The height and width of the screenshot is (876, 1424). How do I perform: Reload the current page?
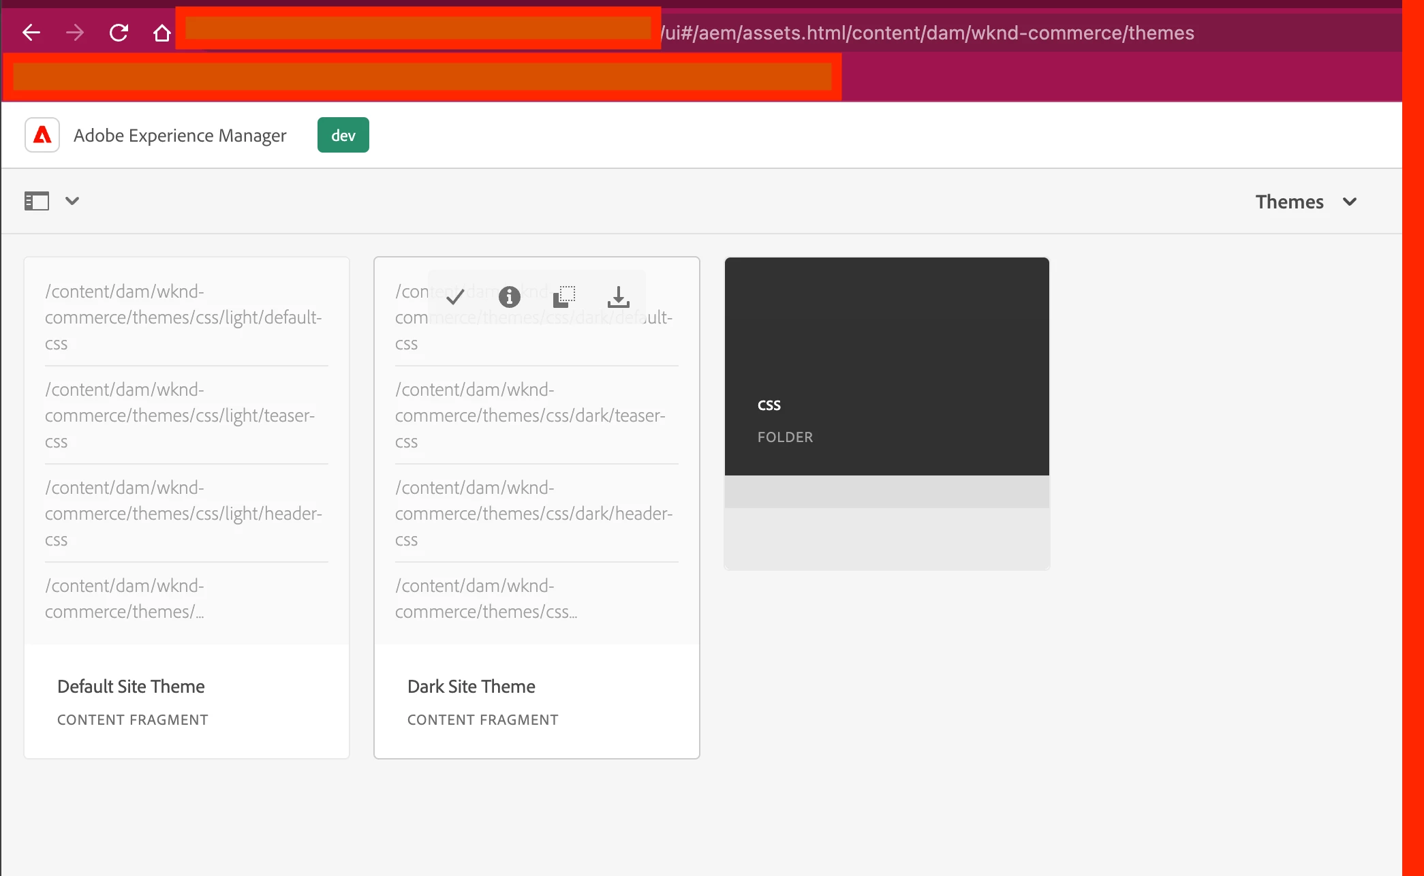point(119,33)
